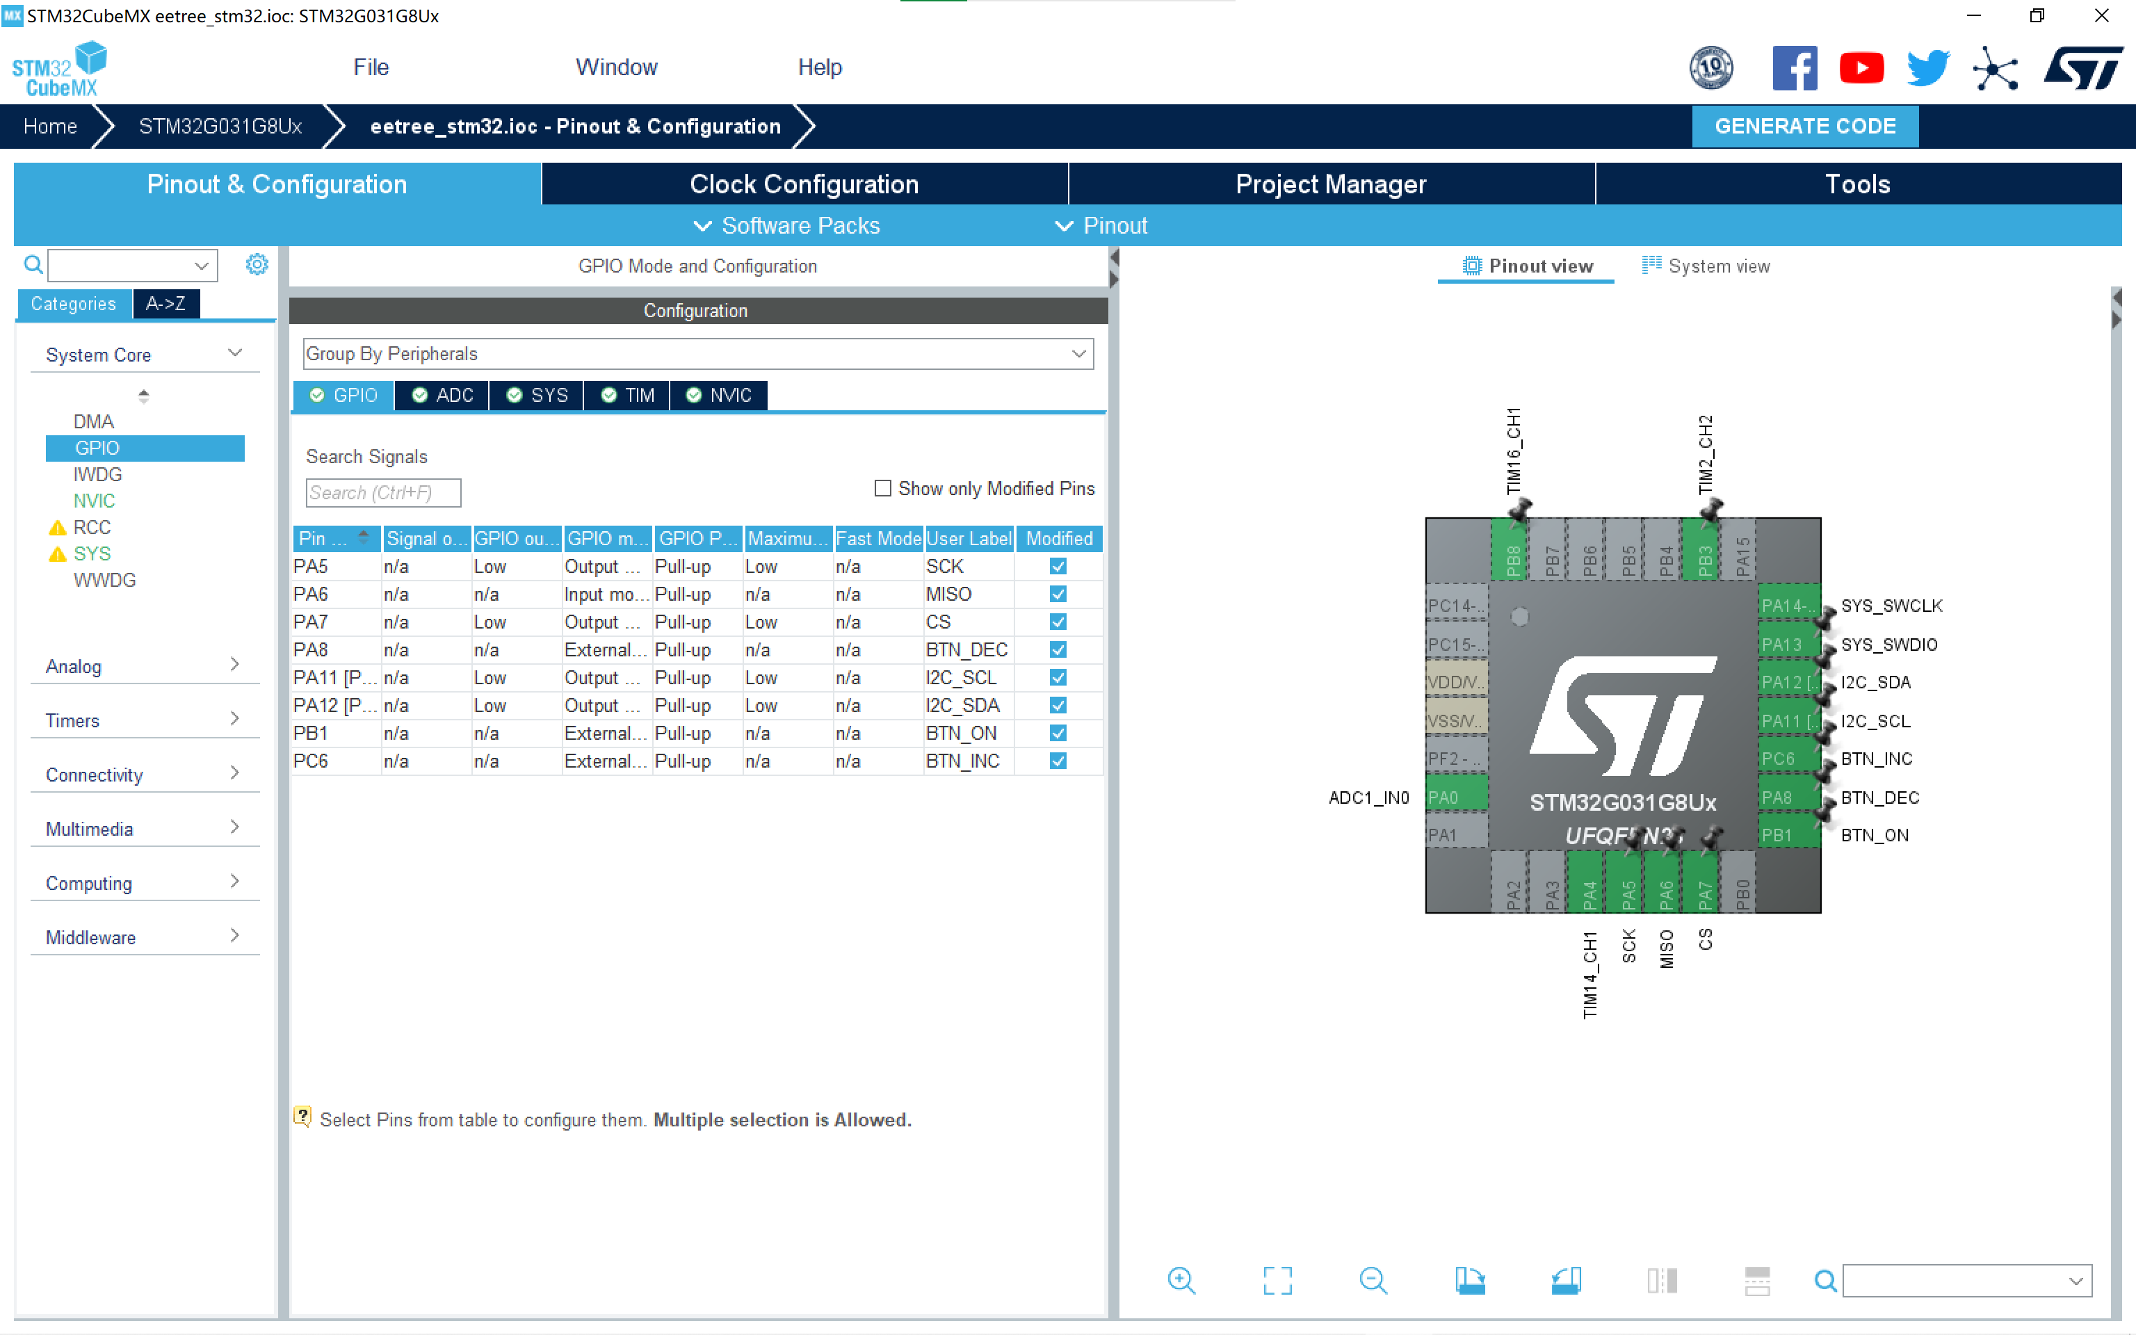Toggle Modified checkbox for PA7 row
This screenshot has height=1335, width=2136.
[x=1058, y=622]
